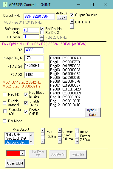This screenshot has width=113, height=169.
Task: Check the Disable Autocal option
Action: click(4, 103)
